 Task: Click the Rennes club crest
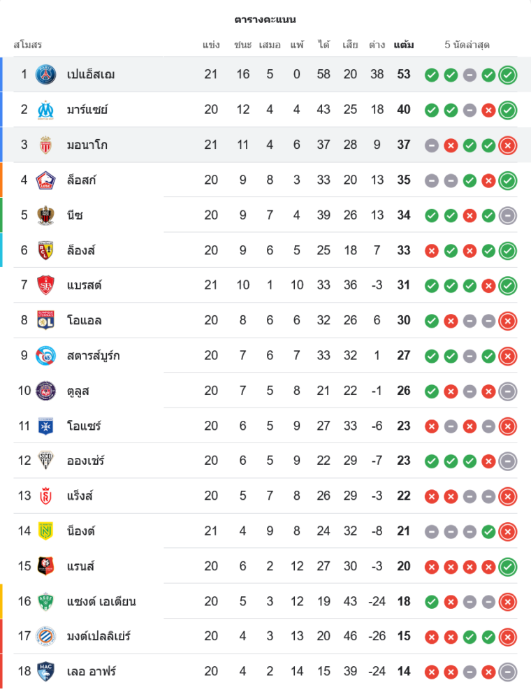[46, 566]
